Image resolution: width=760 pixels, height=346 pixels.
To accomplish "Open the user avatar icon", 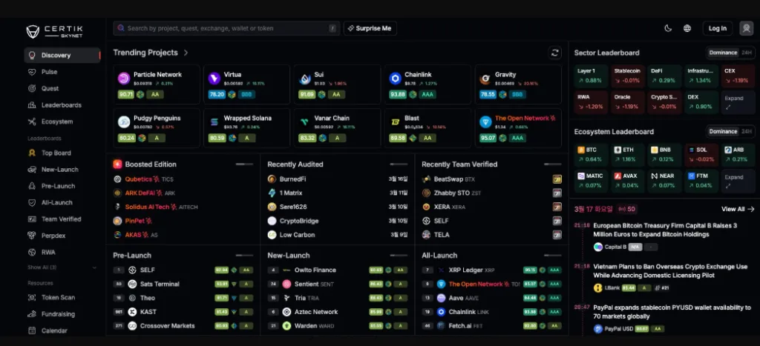I will (x=746, y=28).
